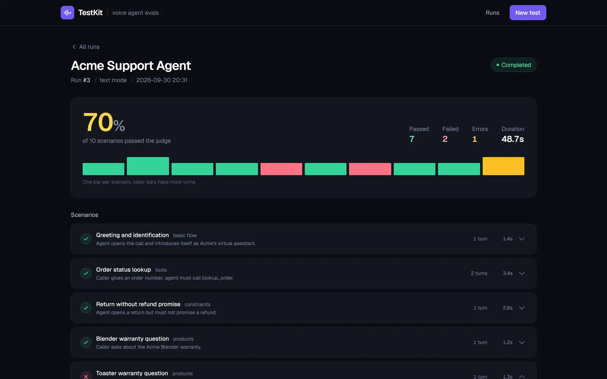Select the first green scenario bar
Screen dimensions: 607x379
coord(103,169)
